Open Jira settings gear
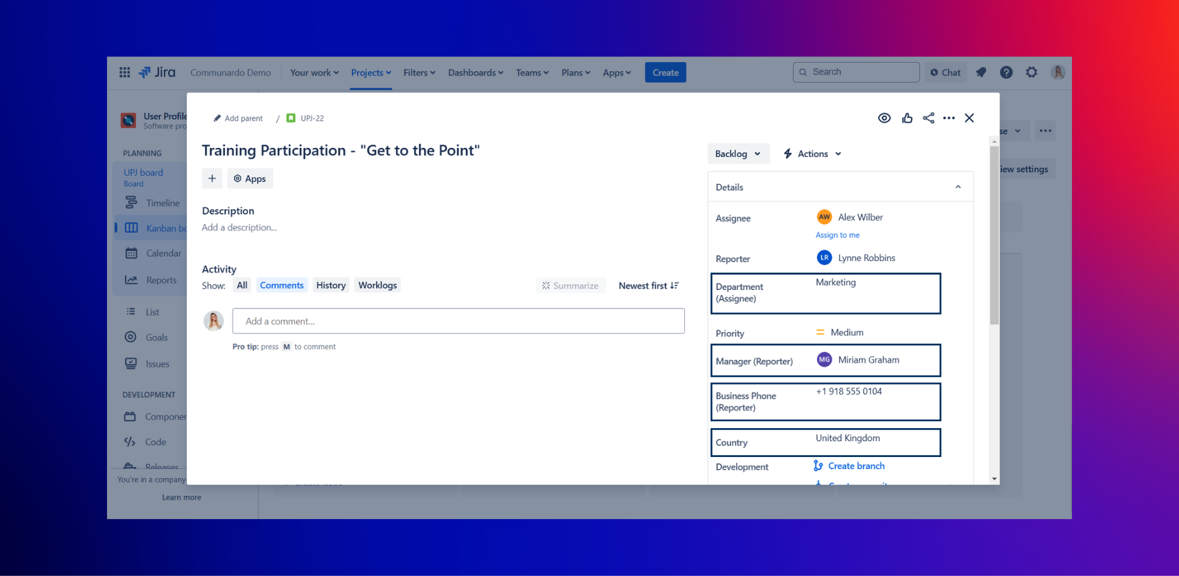 click(x=1032, y=72)
